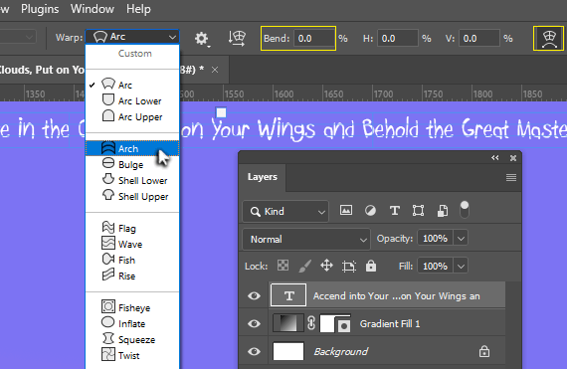Select the Shell Upper warp option
The image size is (567, 369).
click(132, 196)
